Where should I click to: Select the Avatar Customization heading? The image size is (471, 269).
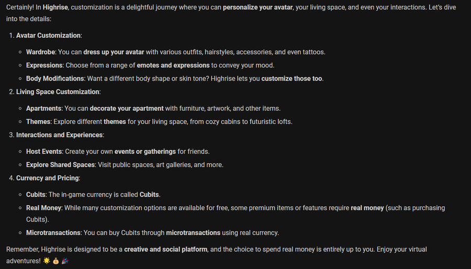(49, 36)
